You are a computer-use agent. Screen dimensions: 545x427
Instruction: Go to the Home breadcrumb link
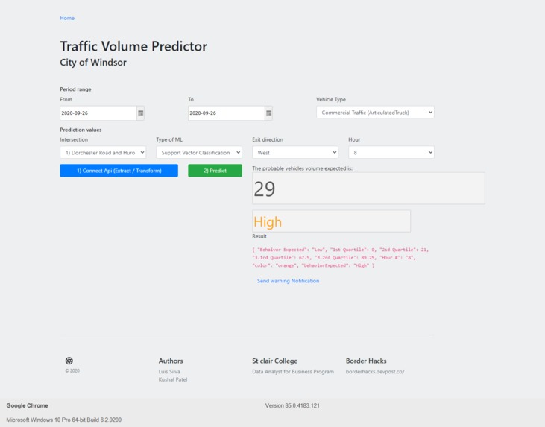click(x=67, y=18)
